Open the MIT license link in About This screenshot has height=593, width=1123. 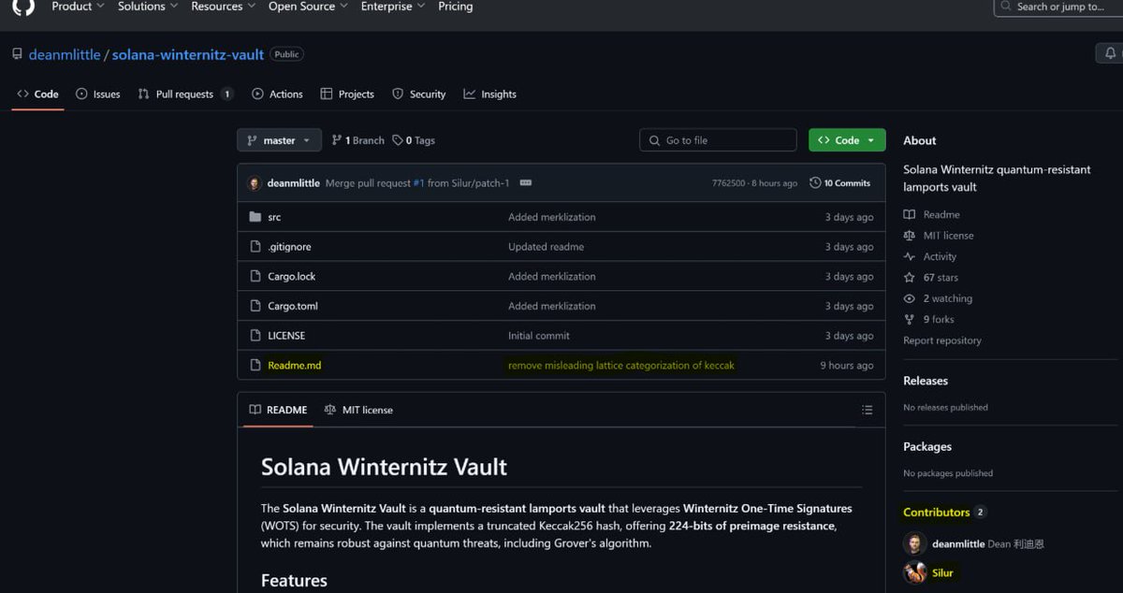tap(939, 236)
